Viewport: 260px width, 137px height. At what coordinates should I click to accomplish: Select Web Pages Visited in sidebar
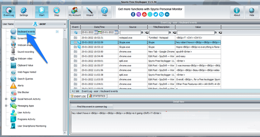[27, 72]
